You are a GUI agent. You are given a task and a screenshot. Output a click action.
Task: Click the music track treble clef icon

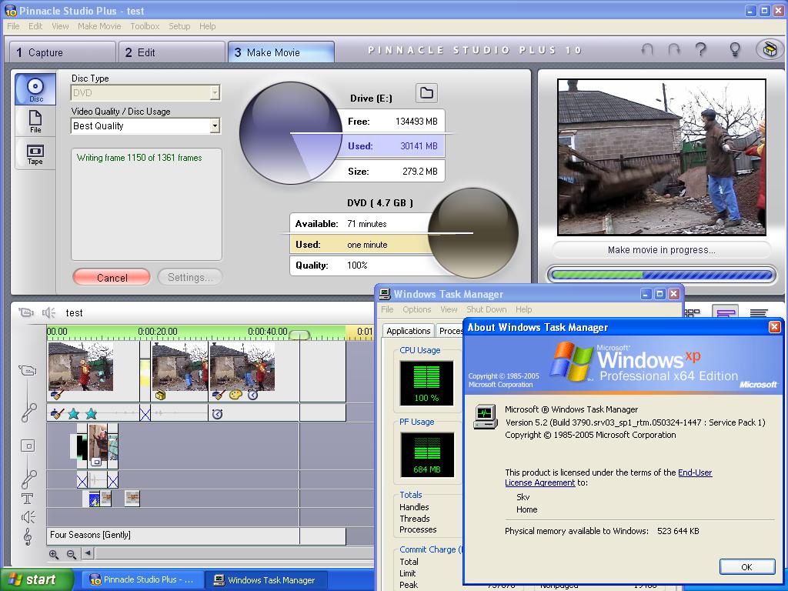28,536
